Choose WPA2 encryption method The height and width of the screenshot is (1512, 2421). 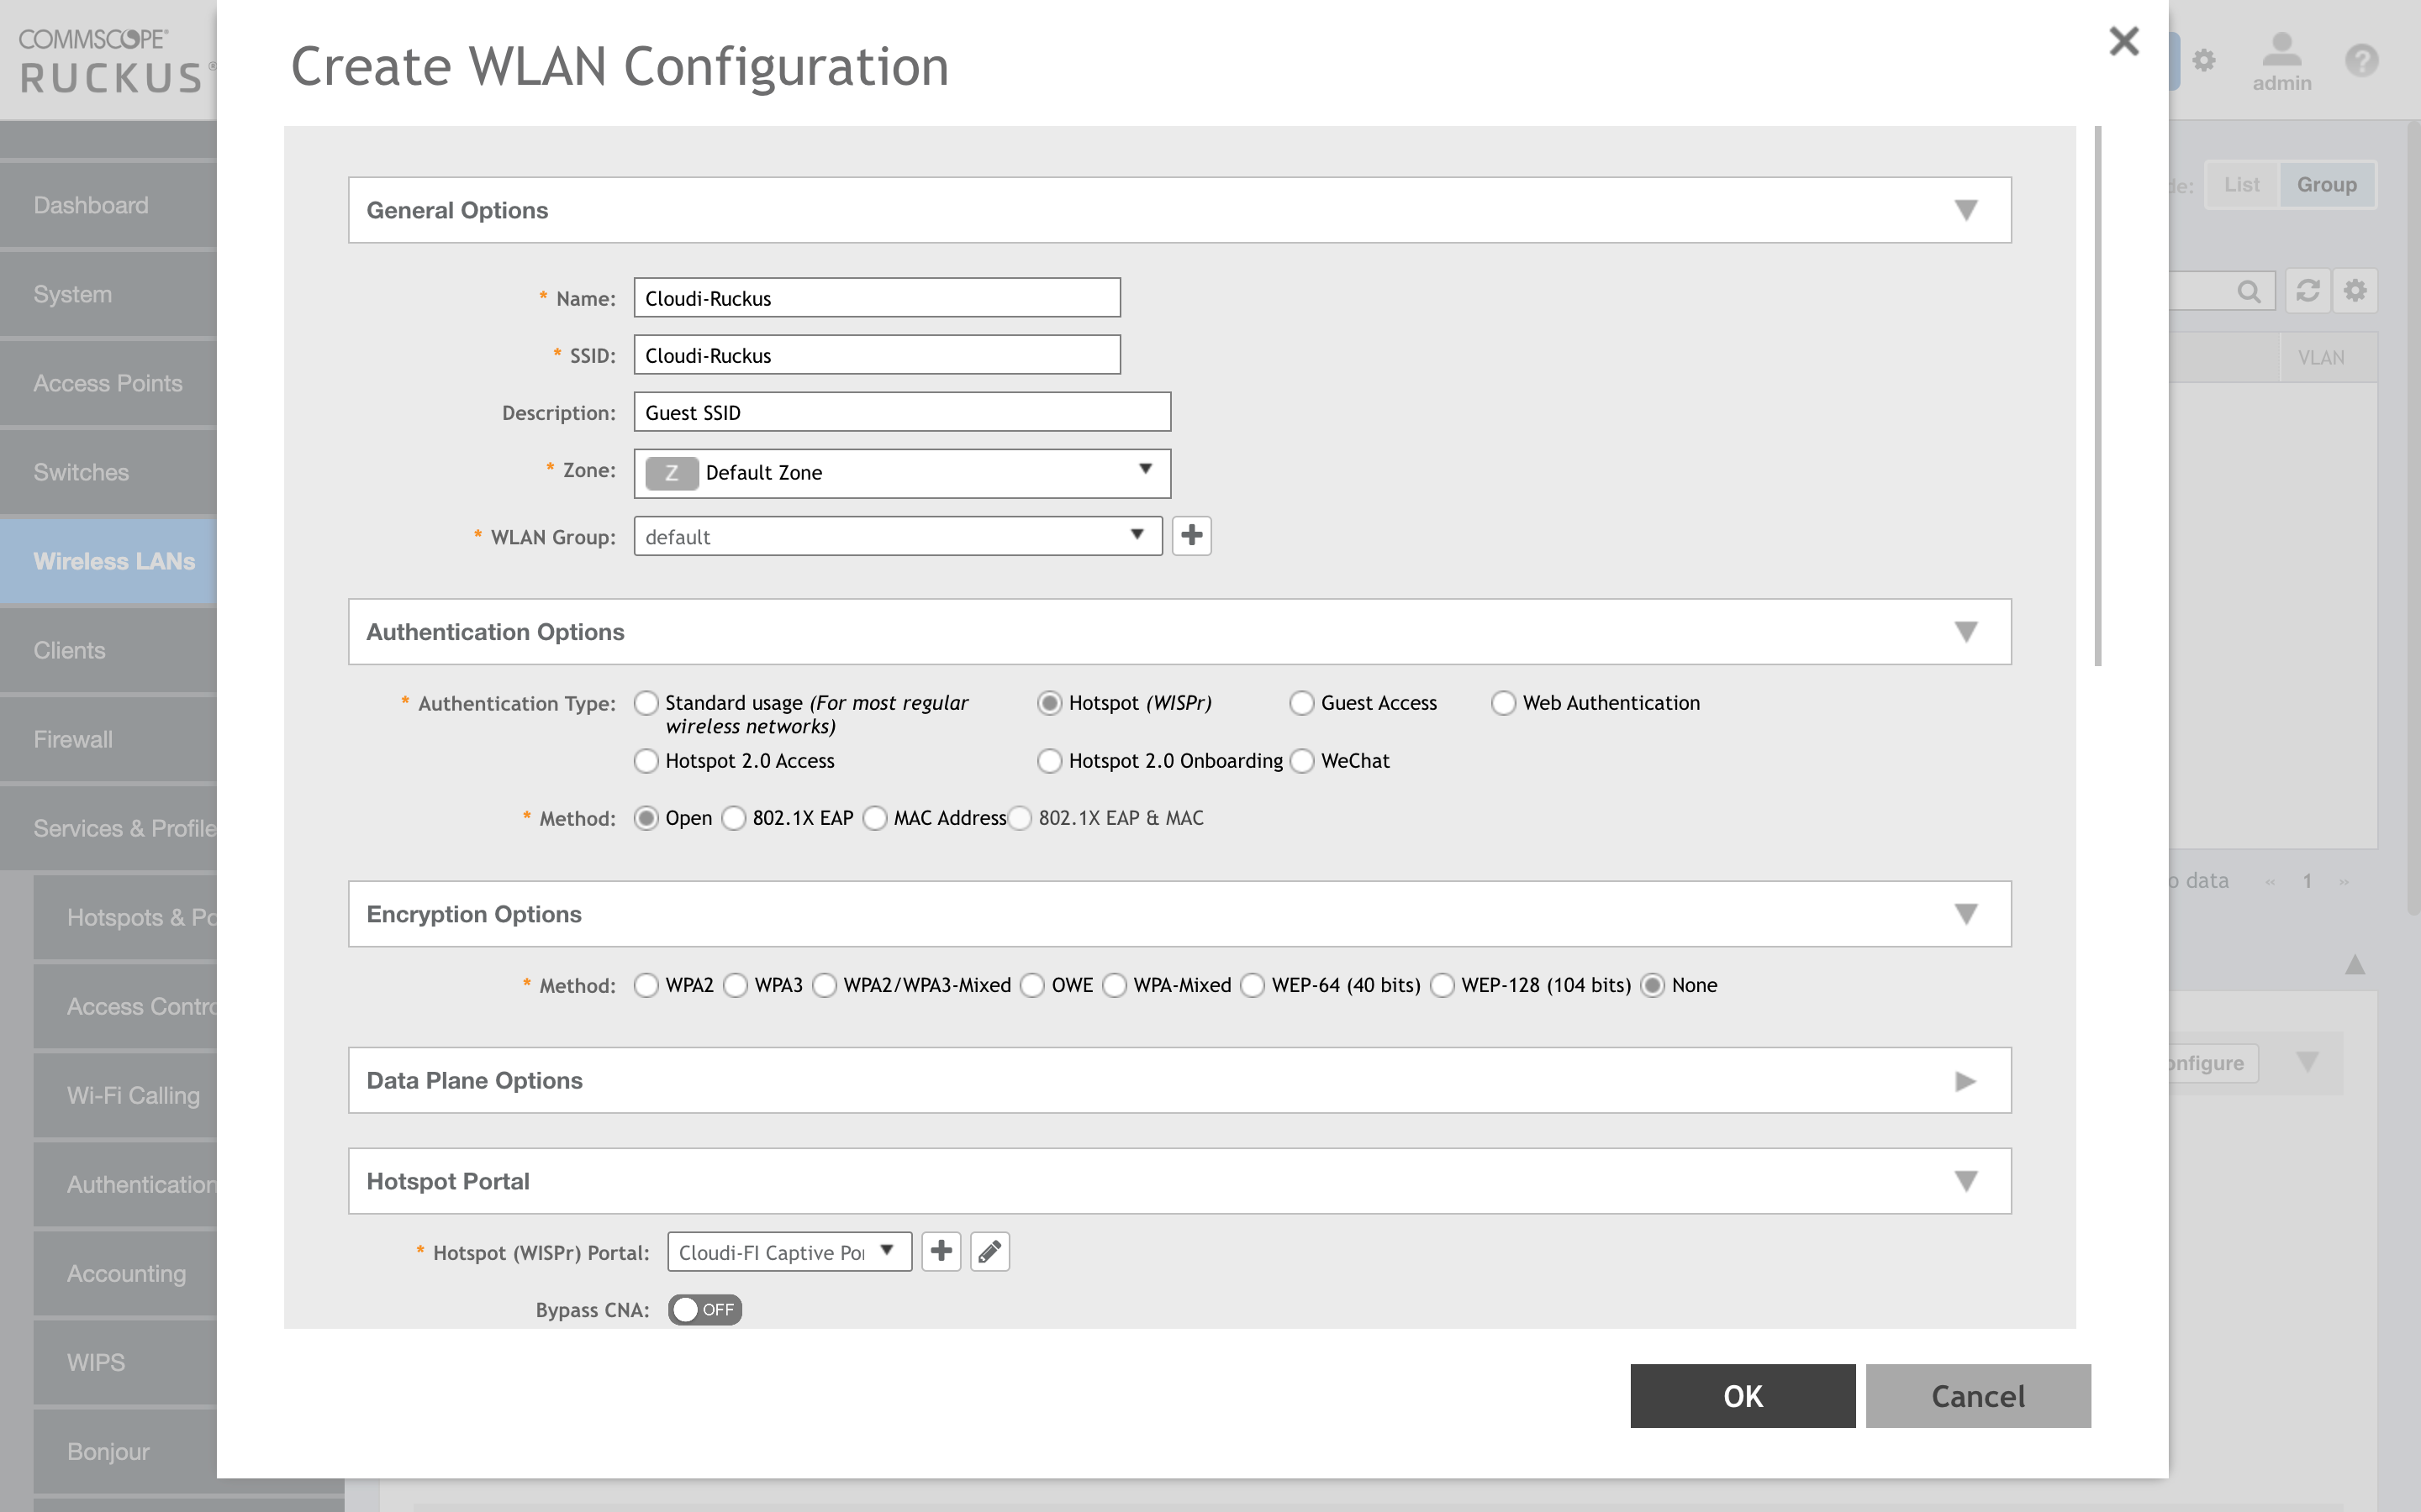pyautogui.click(x=646, y=985)
